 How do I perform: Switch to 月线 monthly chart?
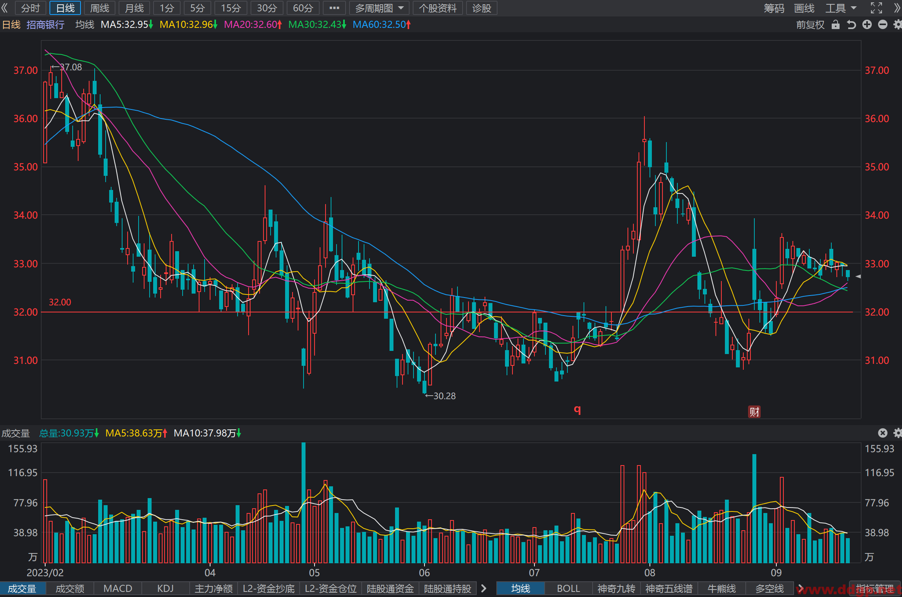(x=134, y=8)
